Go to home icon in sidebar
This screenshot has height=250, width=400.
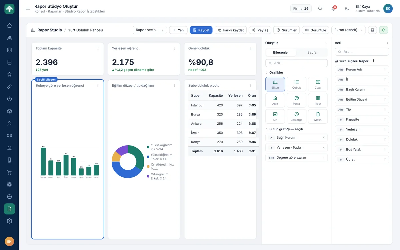pos(9,25)
